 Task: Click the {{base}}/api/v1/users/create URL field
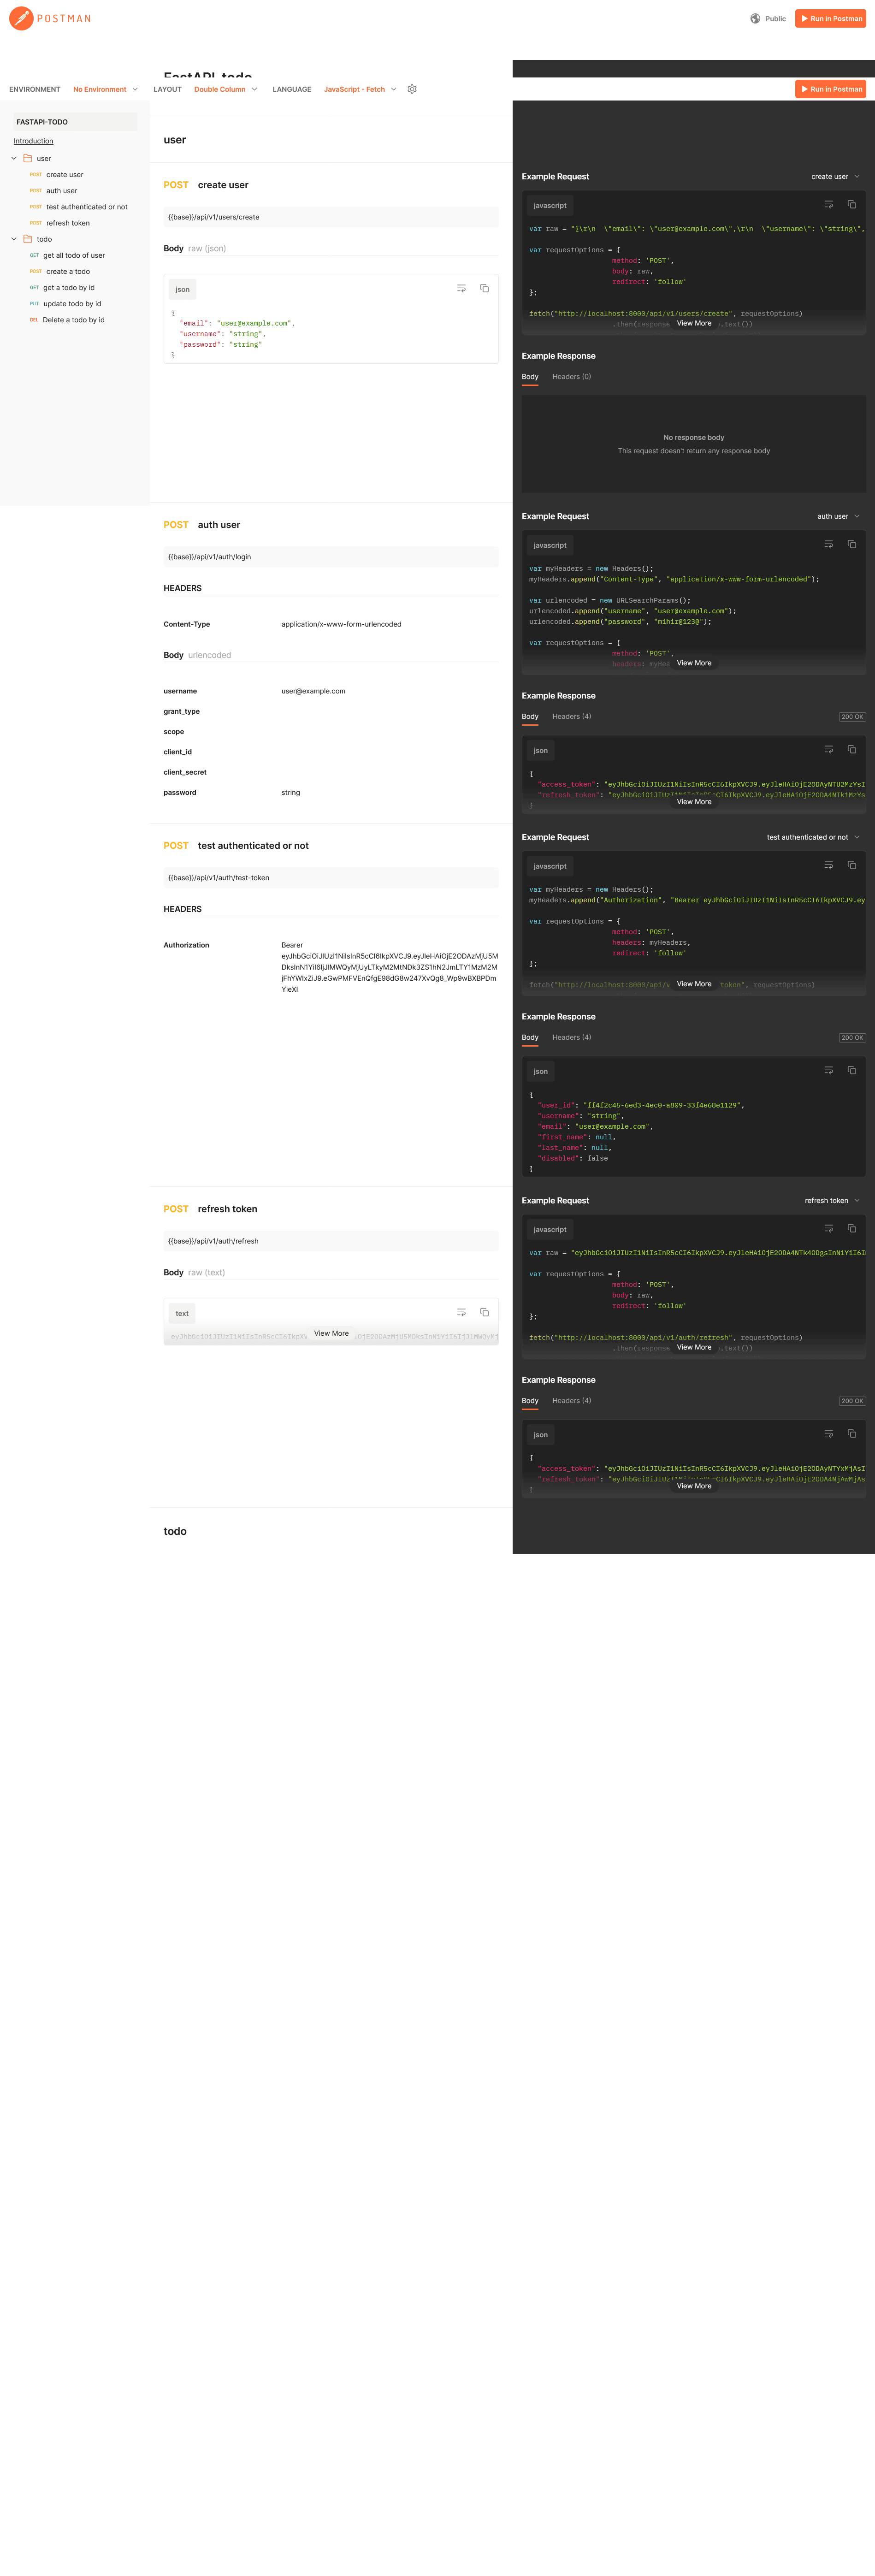[331, 217]
